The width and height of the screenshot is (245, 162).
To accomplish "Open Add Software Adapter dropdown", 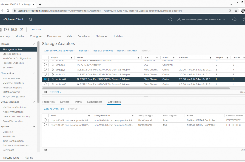I will 59,51.
